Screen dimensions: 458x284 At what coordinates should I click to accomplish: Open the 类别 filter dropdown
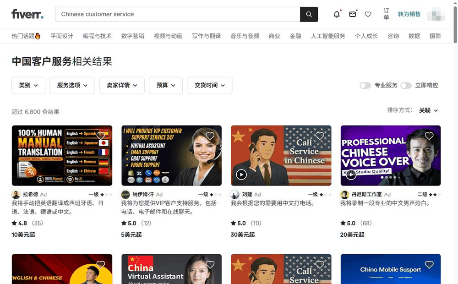pyautogui.click(x=28, y=85)
